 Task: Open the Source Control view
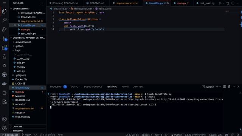4,38
